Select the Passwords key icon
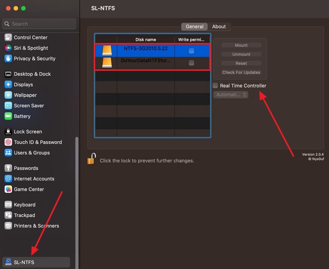Image resolution: width=329 pixels, height=269 pixels. 8,168
